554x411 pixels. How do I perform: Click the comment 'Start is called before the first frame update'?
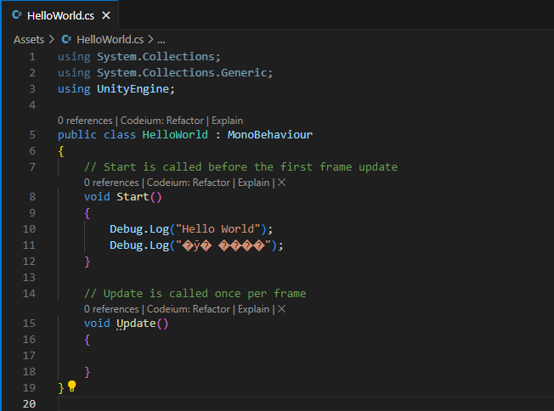point(240,167)
